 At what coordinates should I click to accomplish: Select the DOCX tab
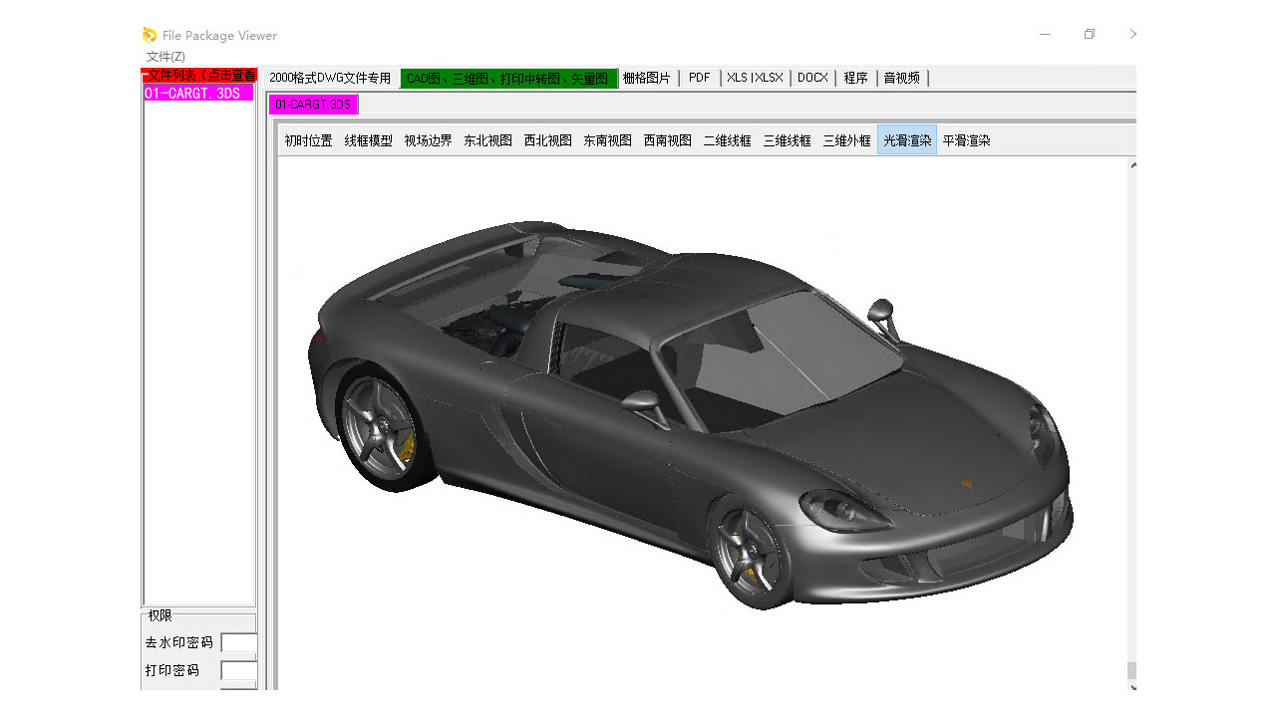(x=812, y=78)
